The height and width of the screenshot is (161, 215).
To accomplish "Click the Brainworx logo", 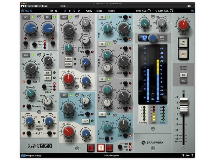I will [153, 143].
